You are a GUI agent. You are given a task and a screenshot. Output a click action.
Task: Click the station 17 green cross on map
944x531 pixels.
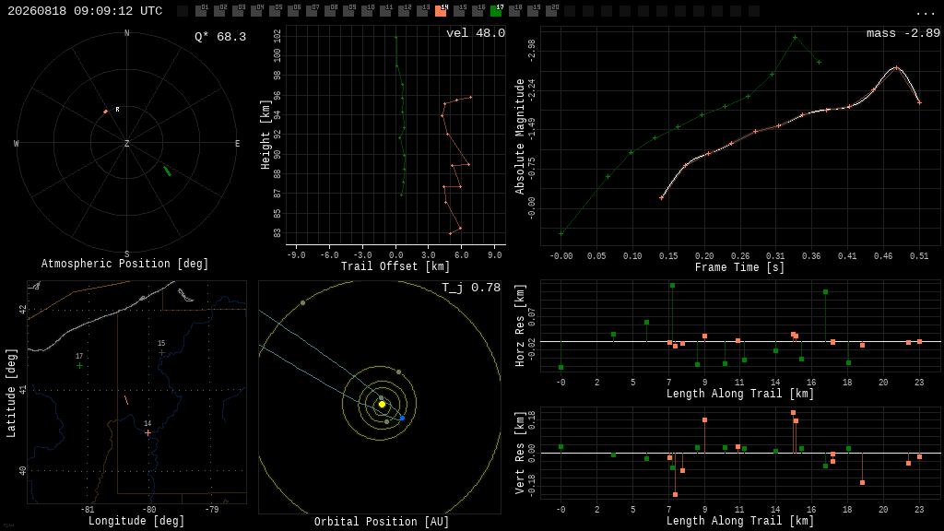click(x=79, y=365)
